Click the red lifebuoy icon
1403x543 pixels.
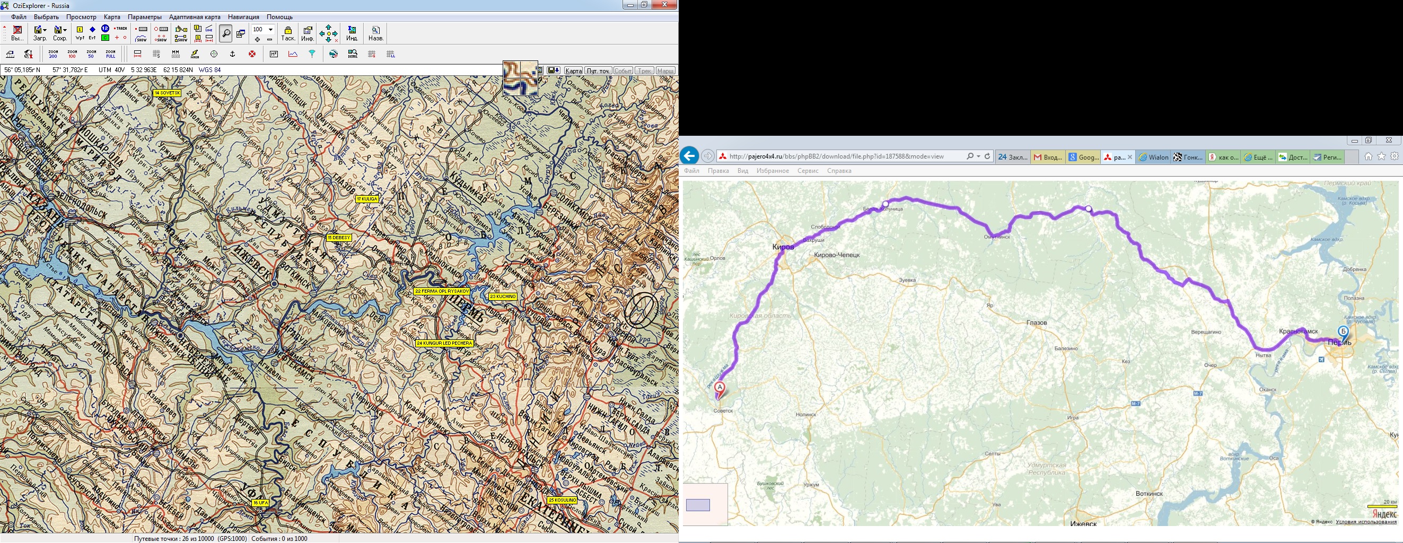click(252, 54)
